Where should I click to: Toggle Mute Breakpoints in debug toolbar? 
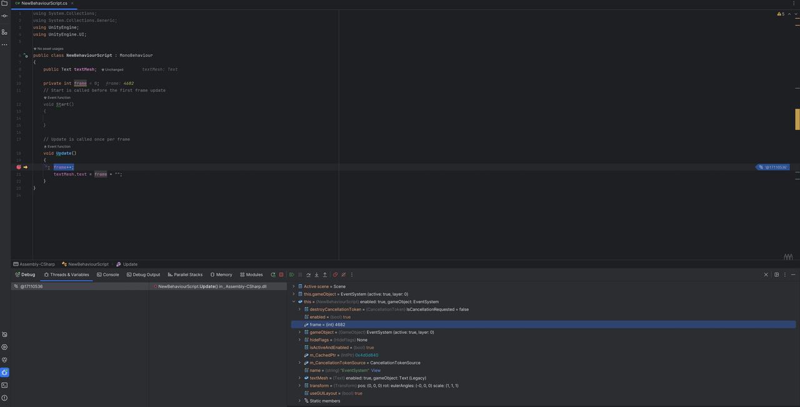pyautogui.click(x=343, y=274)
